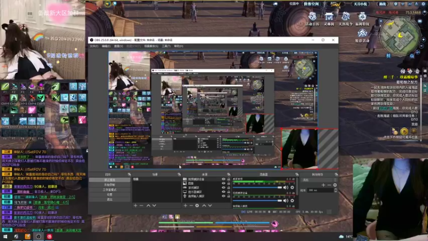The height and width of the screenshot is (241, 428).
Task: Click the 工作室模式 studio mode button
Action: pyautogui.click(x=110, y=190)
